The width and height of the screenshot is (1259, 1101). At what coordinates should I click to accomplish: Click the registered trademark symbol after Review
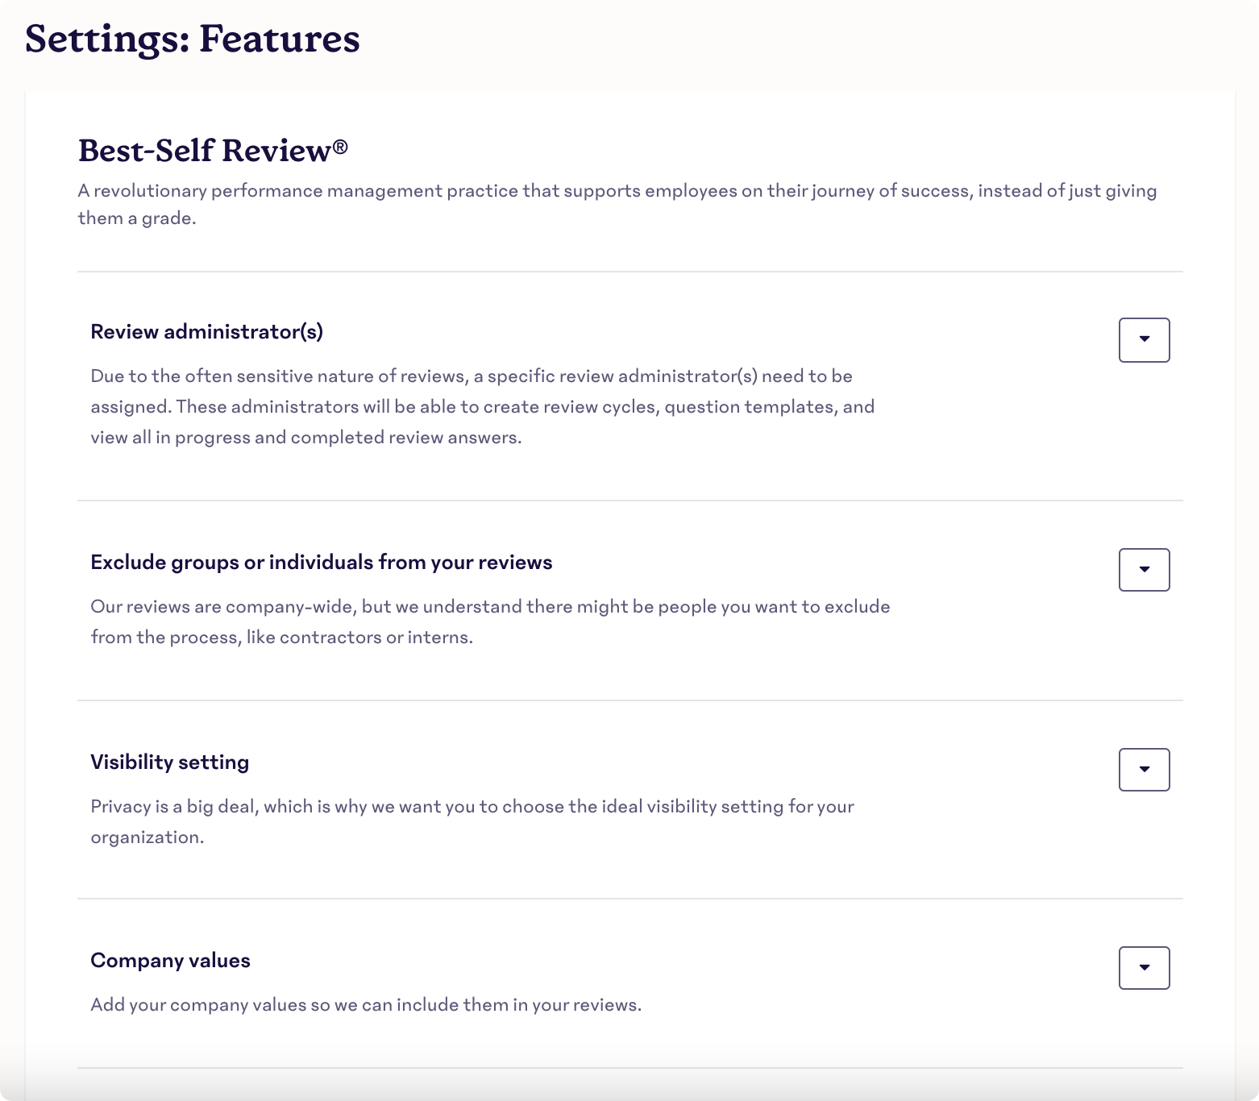pos(339,146)
